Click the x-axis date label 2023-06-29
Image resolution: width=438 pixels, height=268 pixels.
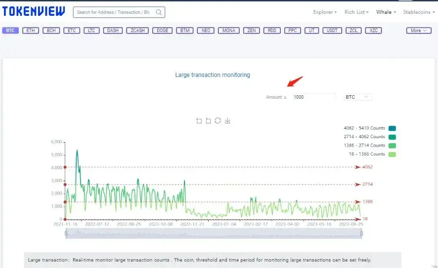(x=351, y=224)
